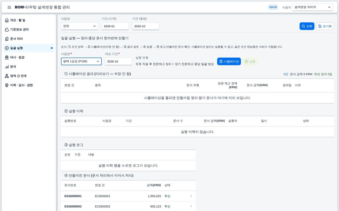This screenshot has height=211, width=339.
Task: Click amount 600,123
Action: [156, 206]
